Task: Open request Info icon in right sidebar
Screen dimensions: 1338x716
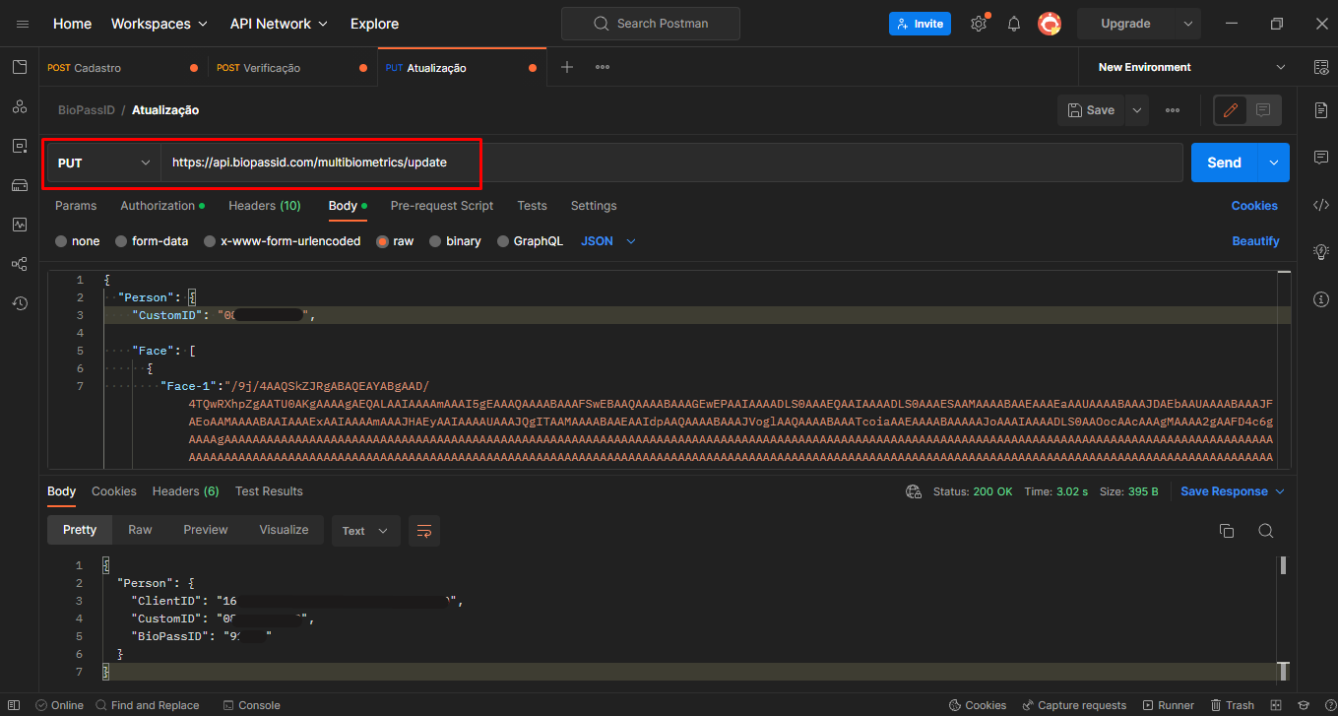Action: pos(1321,299)
